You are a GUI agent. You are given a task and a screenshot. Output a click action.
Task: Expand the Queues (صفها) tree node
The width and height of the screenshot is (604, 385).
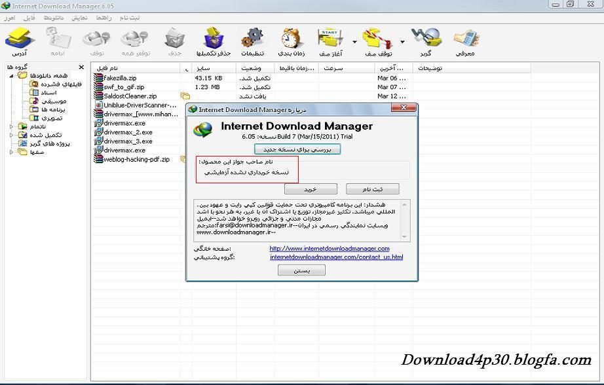tap(12, 152)
